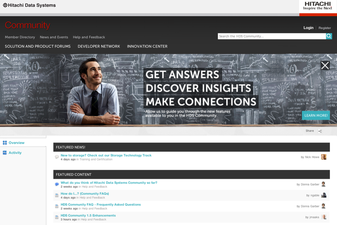The width and height of the screenshot is (337, 225).
Task: Open 'New to storage? Check out our Storage Technology Track'
Action: pyautogui.click(x=106, y=155)
